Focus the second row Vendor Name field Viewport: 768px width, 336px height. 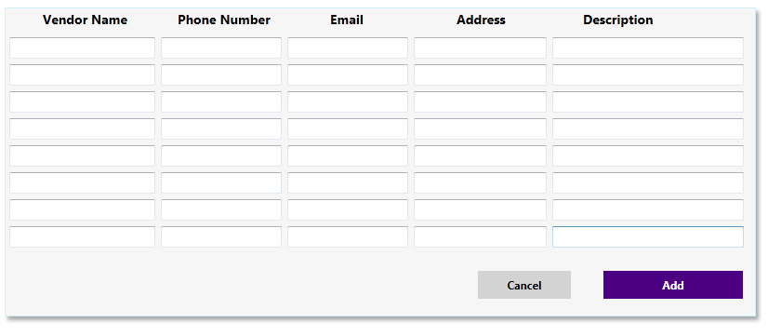[82, 74]
